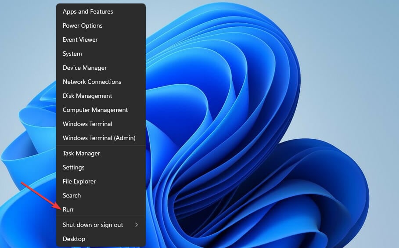
Task: Open the System entry
Action: tap(101, 54)
